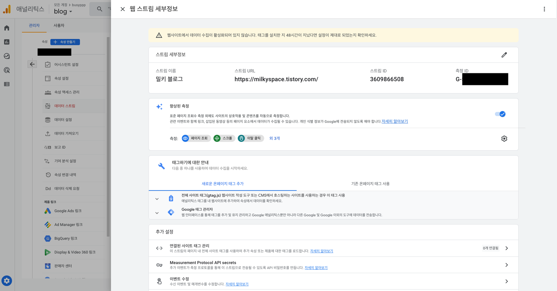Open 자세히 알아보기 link for API secrets
557x291 pixels.
point(316,268)
